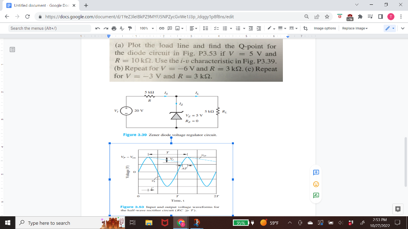Hide the menus with chevron
The height and width of the screenshot is (229, 408).
pyautogui.click(x=402, y=28)
